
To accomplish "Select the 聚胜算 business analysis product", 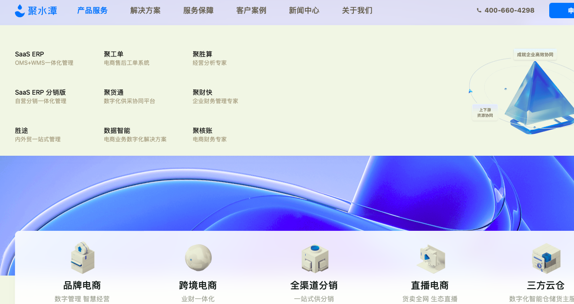I will click(202, 54).
